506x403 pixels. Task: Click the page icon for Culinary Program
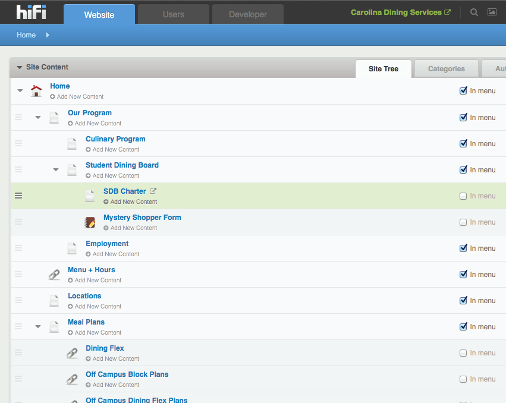(x=72, y=144)
